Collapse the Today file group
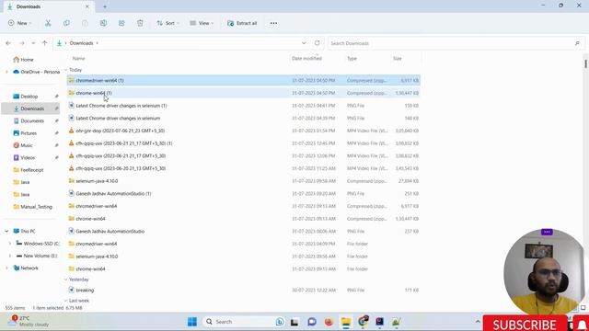Image resolution: width=589 pixels, height=331 pixels. tap(65, 70)
